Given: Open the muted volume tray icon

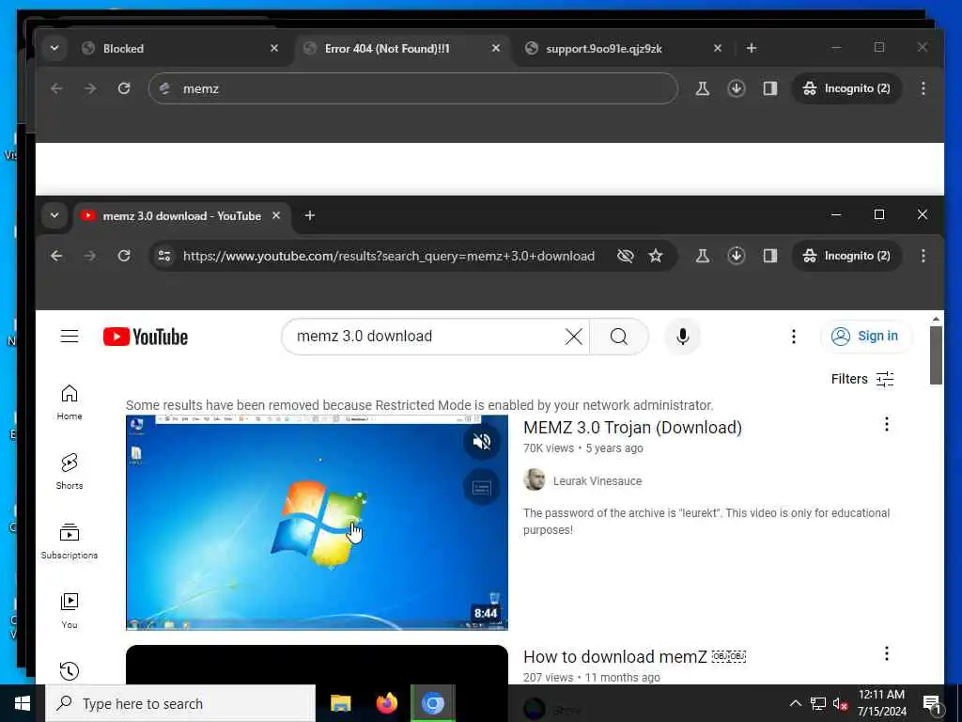Looking at the screenshot, I should (x=840, y=703).
